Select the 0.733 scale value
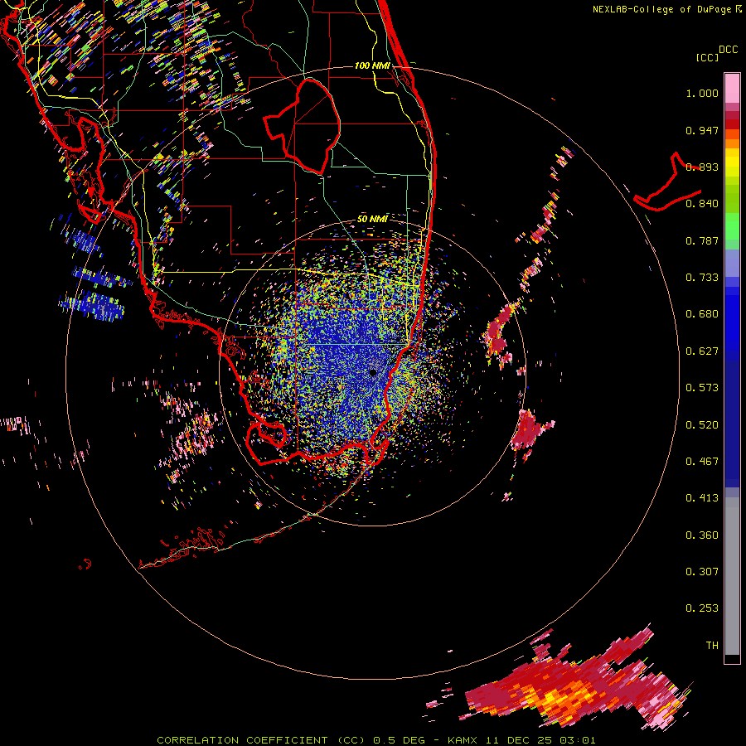The width and height of the screenshot is (746, 746). pyautogui.click(x=702, y=278)
